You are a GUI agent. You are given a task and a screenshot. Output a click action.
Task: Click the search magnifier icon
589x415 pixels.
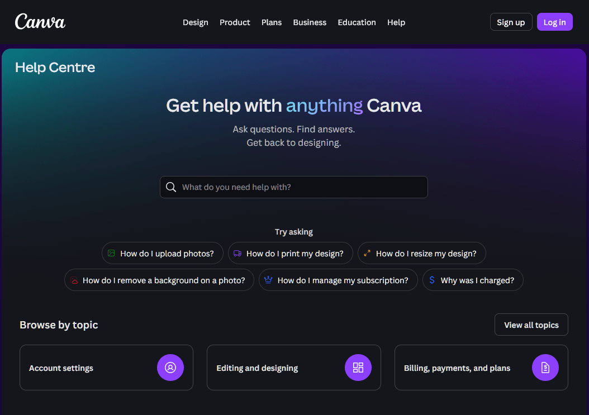pyautogui.click(x=171, y=187)
